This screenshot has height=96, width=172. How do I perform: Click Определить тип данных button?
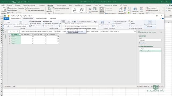(x=50, y=24)
